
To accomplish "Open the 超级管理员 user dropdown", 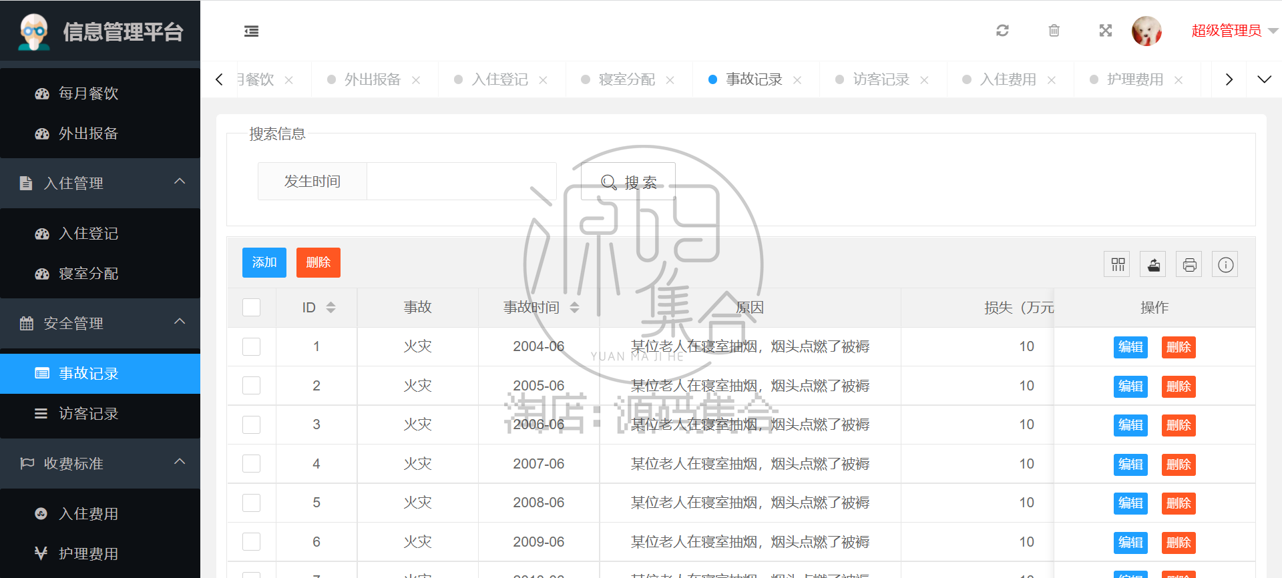I will (1235, 31).
